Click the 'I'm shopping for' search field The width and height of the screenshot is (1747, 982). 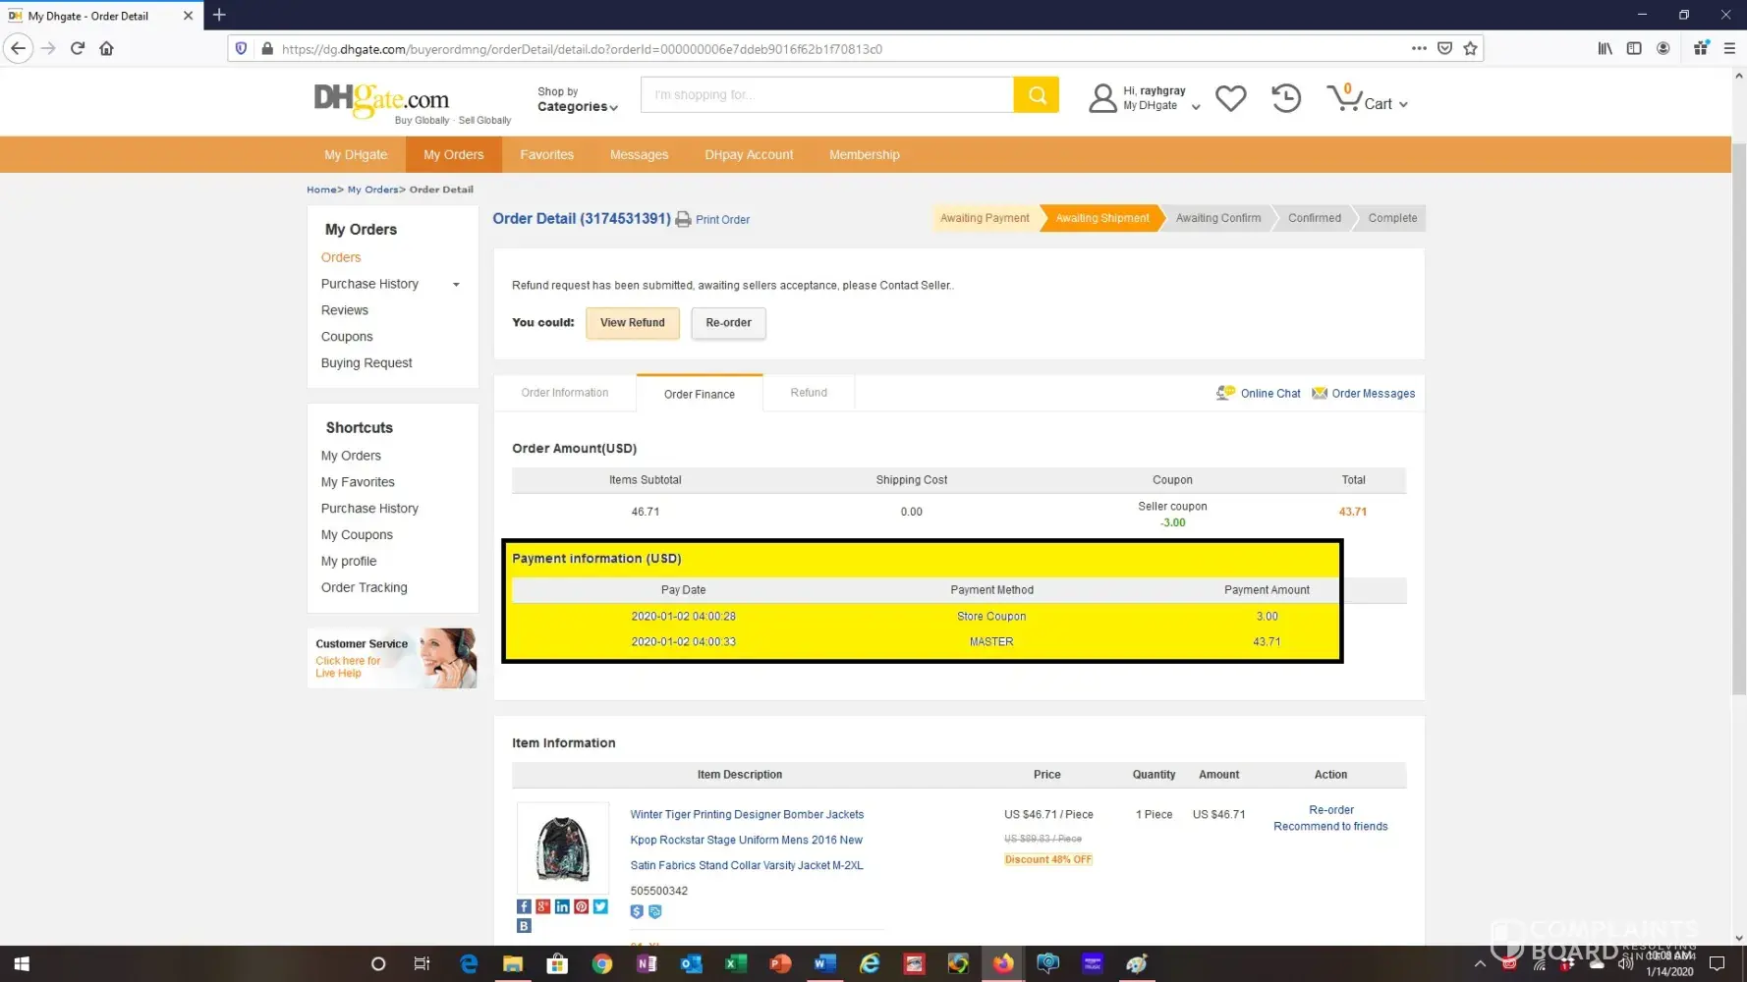tap(826, 95)
